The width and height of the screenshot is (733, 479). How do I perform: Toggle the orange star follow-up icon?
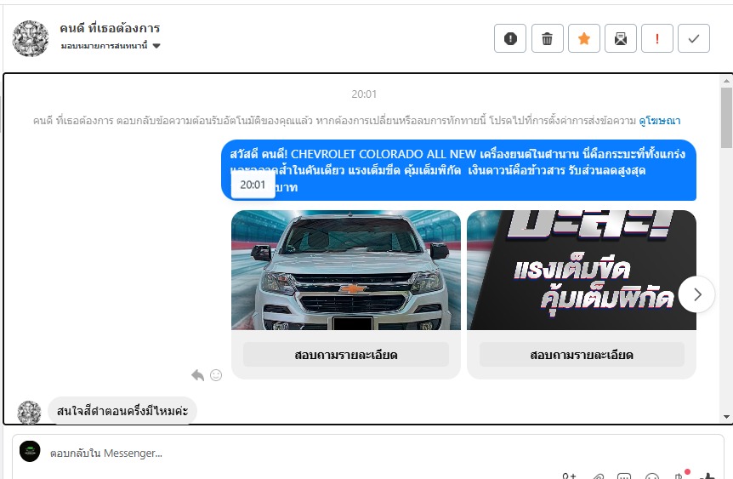(x=584, y=38)
